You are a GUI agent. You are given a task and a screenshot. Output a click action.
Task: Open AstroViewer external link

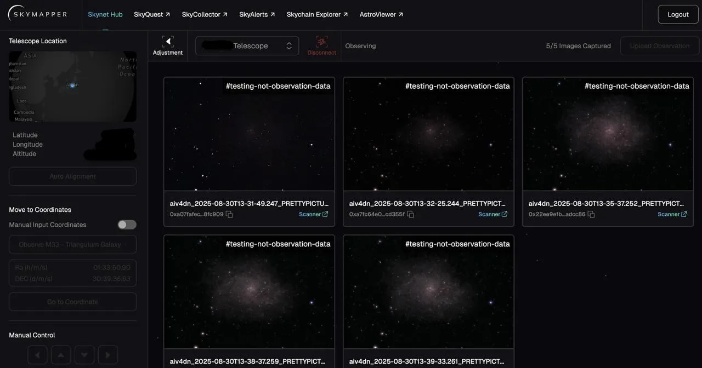coord(381,14)
